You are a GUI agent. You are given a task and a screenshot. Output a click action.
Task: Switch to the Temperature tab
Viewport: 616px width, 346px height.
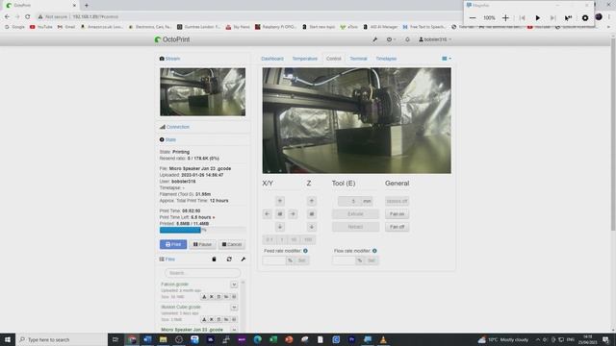pyautogui.click(x=304, y=59)
